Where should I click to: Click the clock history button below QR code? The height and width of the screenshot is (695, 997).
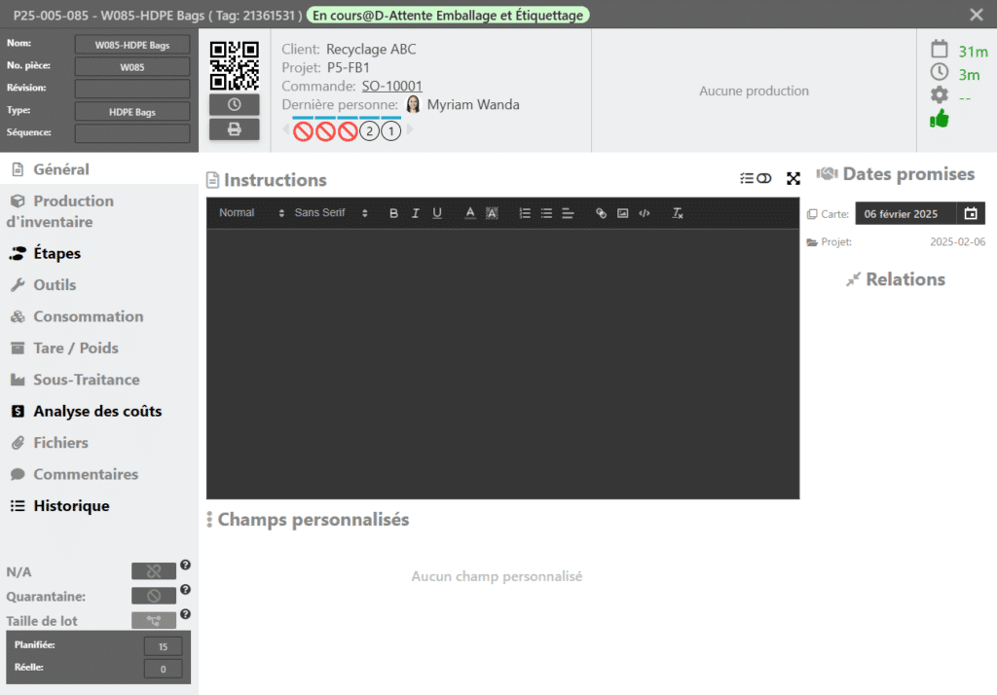point(234,105)
